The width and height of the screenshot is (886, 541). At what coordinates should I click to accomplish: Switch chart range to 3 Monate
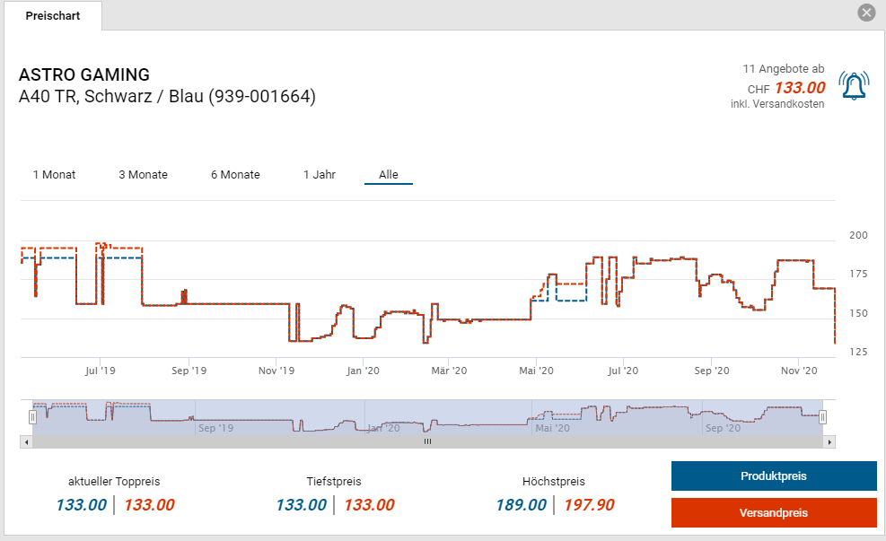[x=143, y=175]
